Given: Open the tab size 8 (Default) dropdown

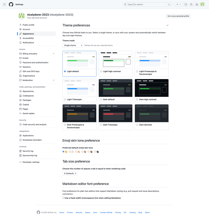Looking at the screenshot, I should [69, 173].
